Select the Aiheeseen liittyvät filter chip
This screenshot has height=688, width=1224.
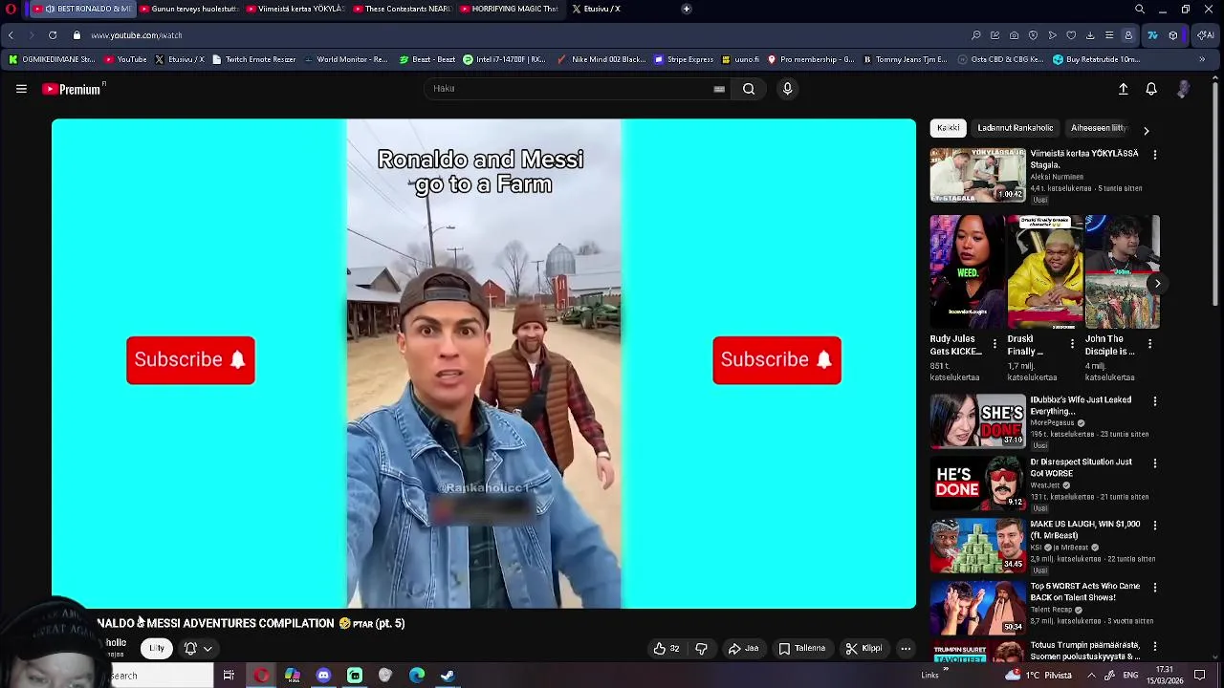[x=1098, y=128]
